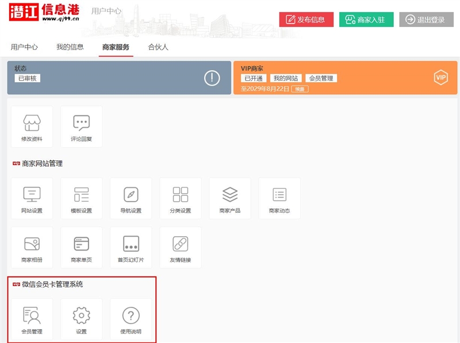Open 评论回复 comment reply icon
This screenshot has width=460, height=343.
[x=81, y=127]
